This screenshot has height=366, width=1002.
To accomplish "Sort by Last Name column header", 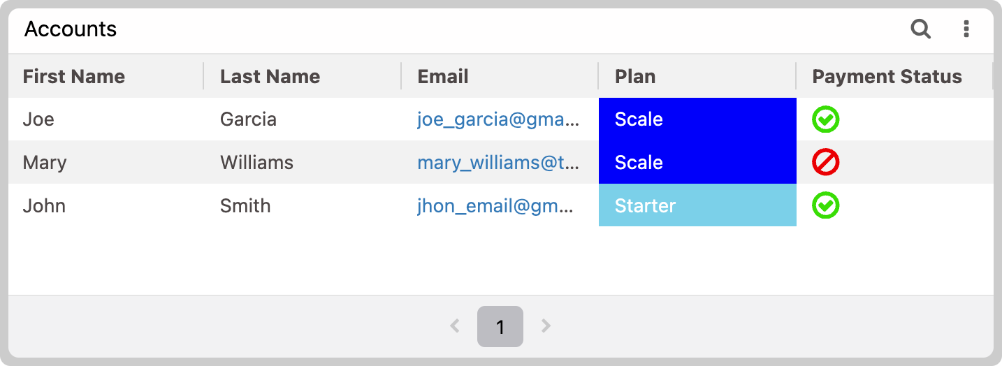I will (270, 76).
